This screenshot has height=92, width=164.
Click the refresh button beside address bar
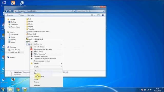[x=74, y=11]
